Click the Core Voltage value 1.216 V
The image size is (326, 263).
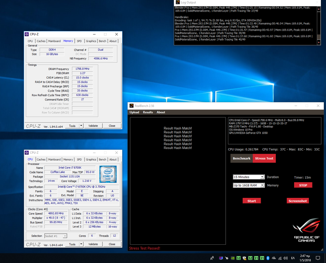[x=87, y=181]
